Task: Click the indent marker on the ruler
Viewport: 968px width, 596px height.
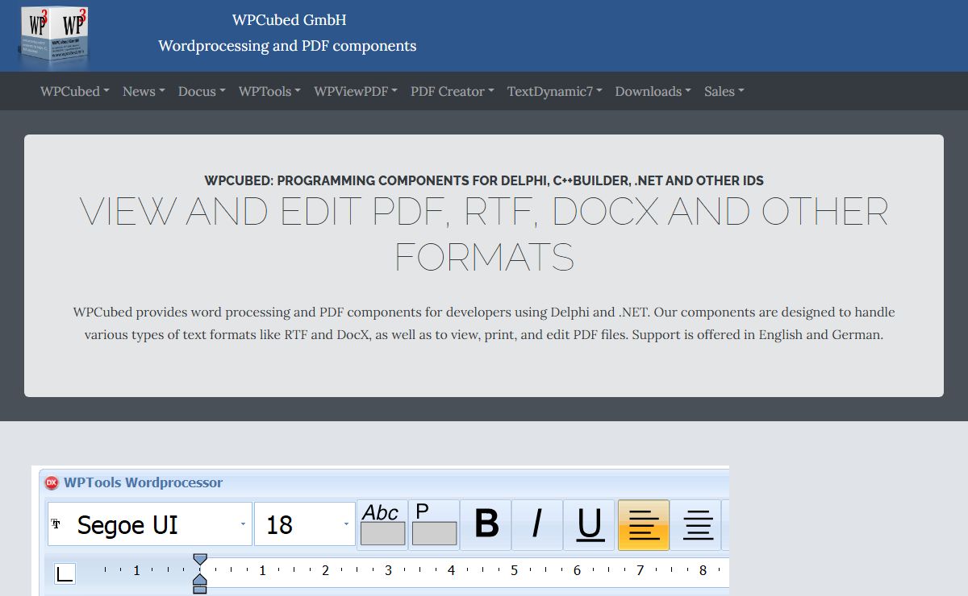Action: pos(200,573)
